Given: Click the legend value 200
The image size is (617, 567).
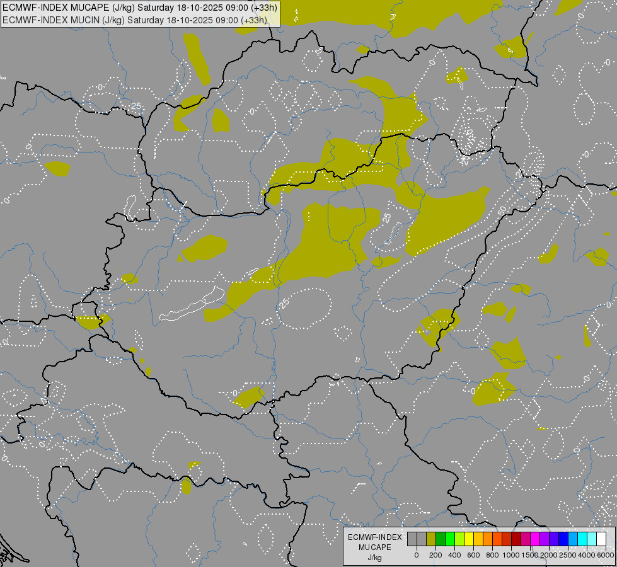Looking at the screenshot, I should (435, 555).
